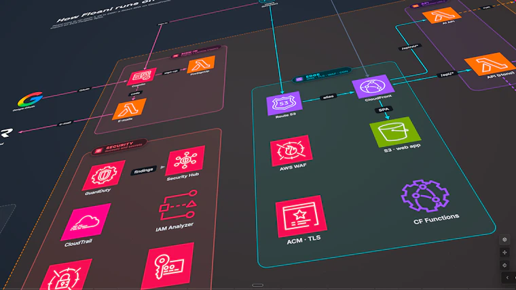Click the four-arrow pan control icon
Image resolution: width=516 pixels, height=290 pixels.
point(504,252)
